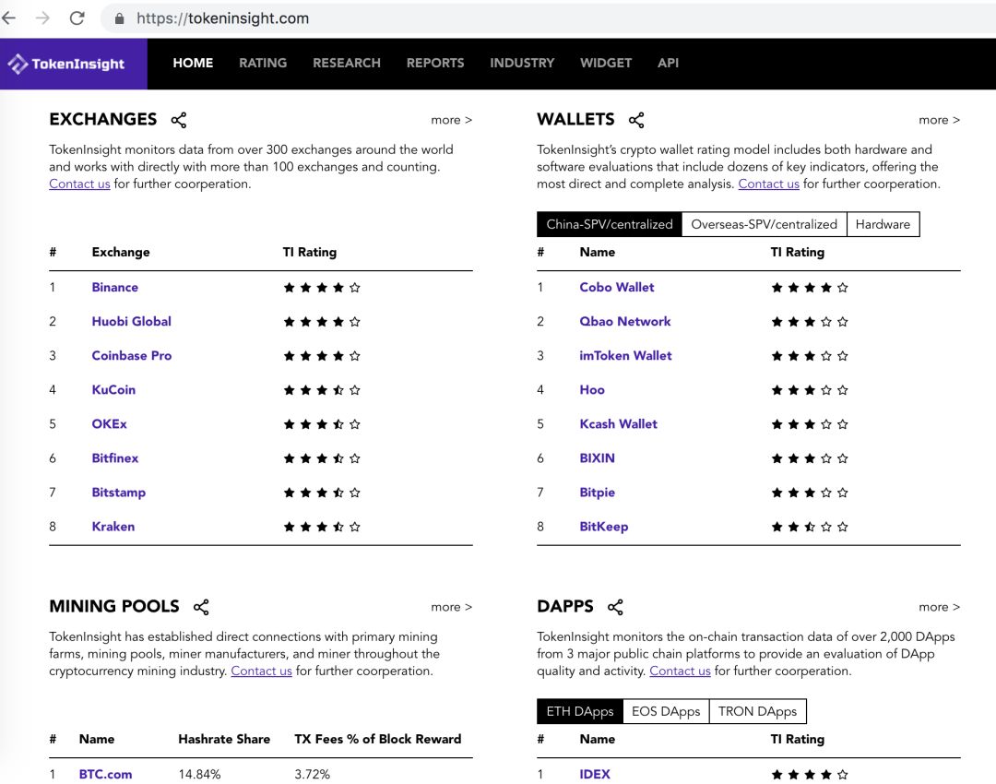Open the RATING menu

pyautogui.click(x=263, y=63)
